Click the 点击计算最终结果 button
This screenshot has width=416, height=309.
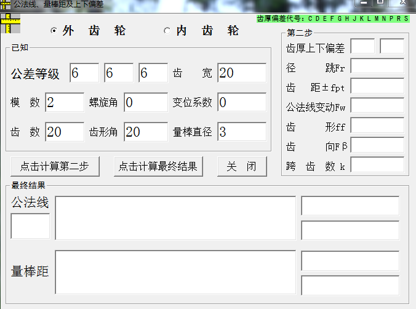158,166
